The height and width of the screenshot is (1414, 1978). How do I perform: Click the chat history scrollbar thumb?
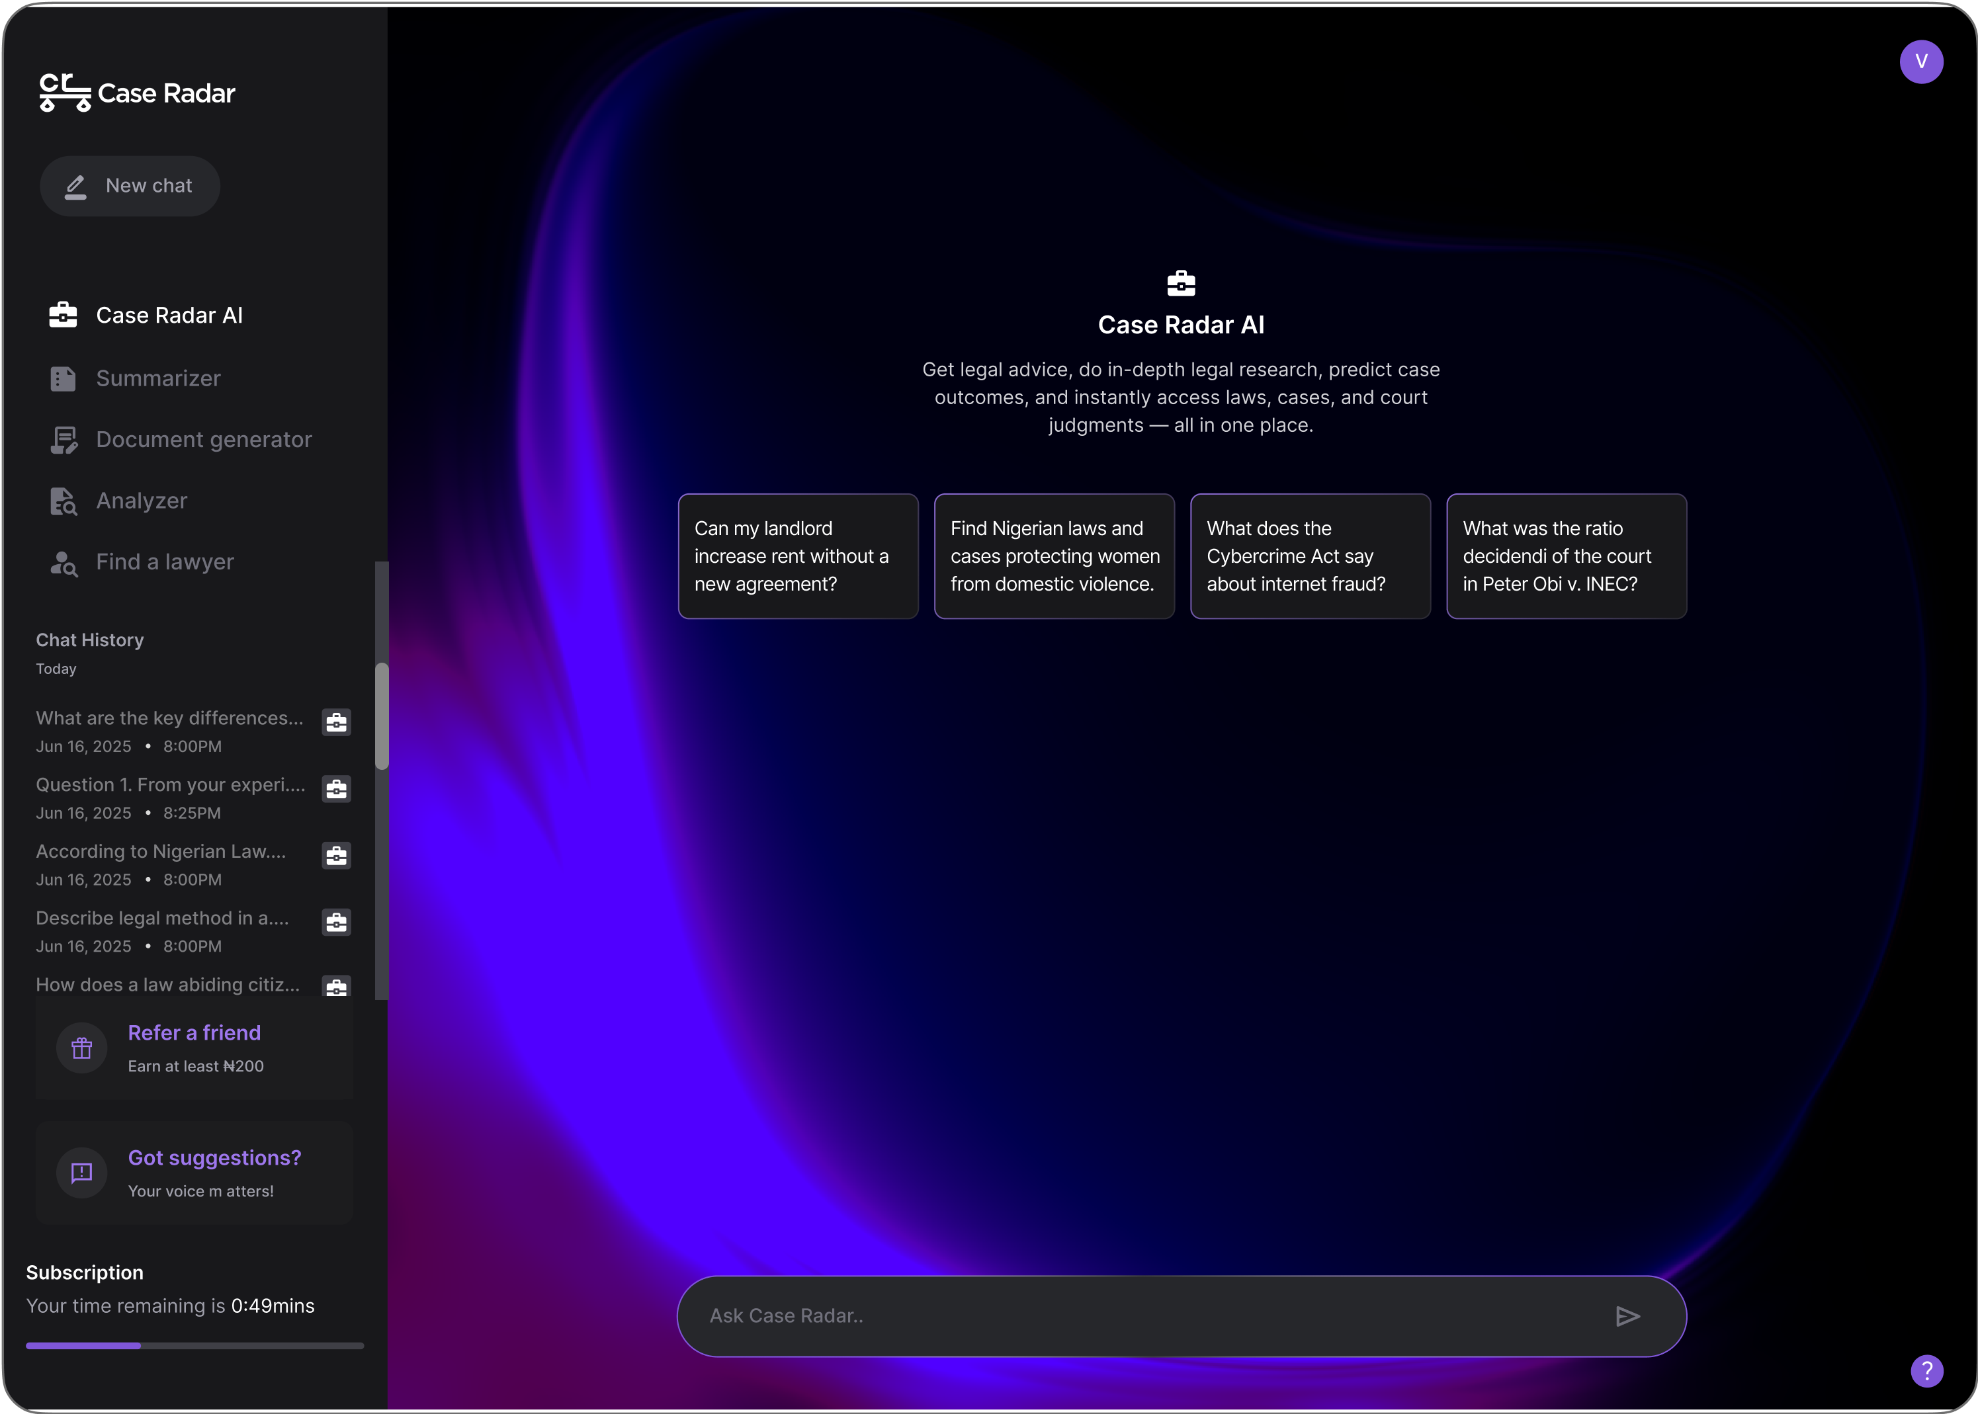coord(382,716)
